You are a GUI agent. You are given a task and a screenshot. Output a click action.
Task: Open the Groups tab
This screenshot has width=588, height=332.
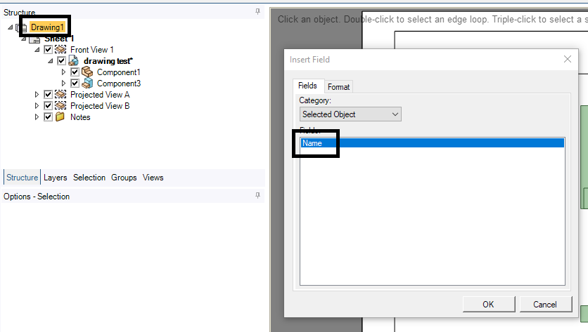point(124,178)
